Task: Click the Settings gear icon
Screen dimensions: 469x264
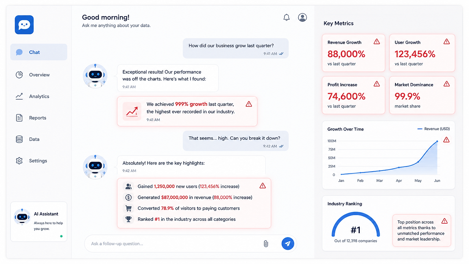Action: point(19,161)
